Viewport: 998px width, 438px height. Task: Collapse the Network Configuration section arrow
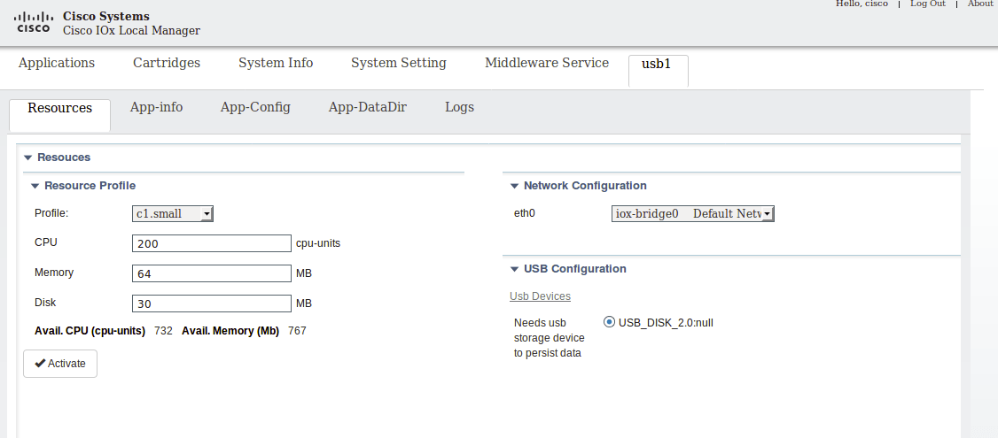tap(514, 187)
